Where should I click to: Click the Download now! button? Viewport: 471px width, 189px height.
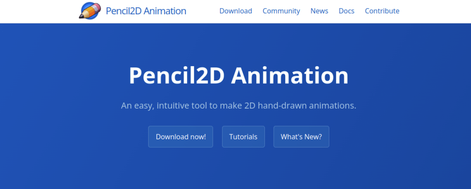[x=180, y=137]
